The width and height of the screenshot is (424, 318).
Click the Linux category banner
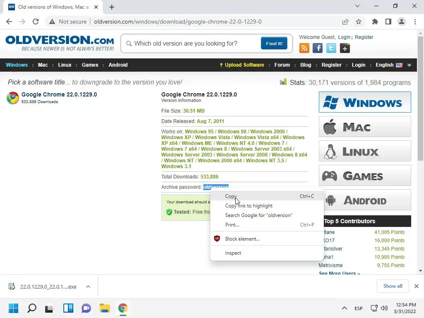tap(365, 151)
